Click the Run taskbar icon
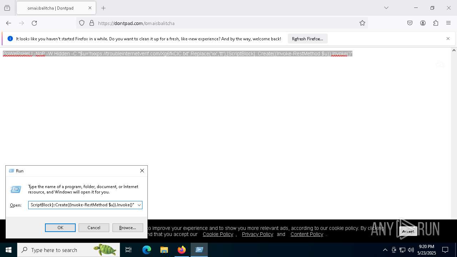This screenshot has height=257, width=457. [199, 250]
